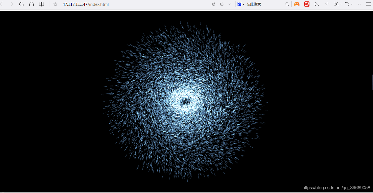373x193 pixels.
Task: Open more tools via the three dots
Action: [x=359, y=4]
